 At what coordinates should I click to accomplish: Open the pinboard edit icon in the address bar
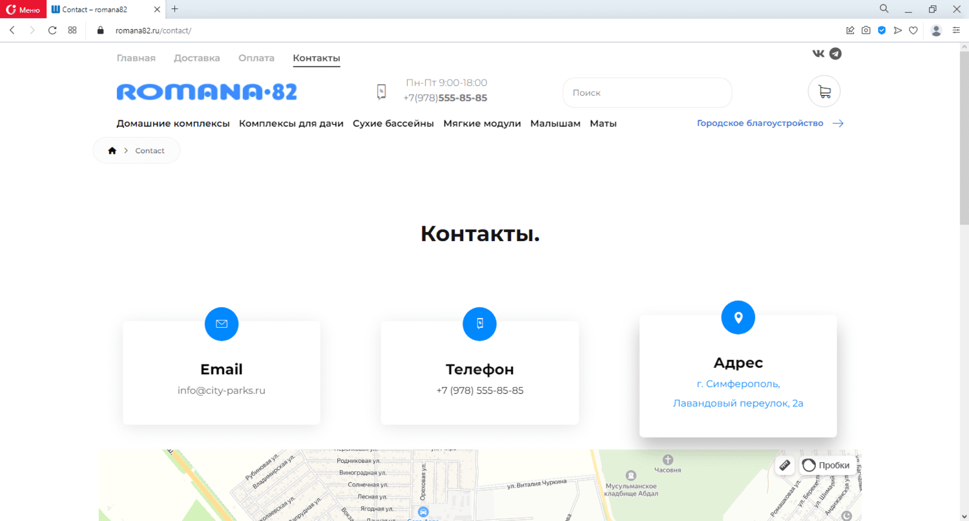[850, 30]
